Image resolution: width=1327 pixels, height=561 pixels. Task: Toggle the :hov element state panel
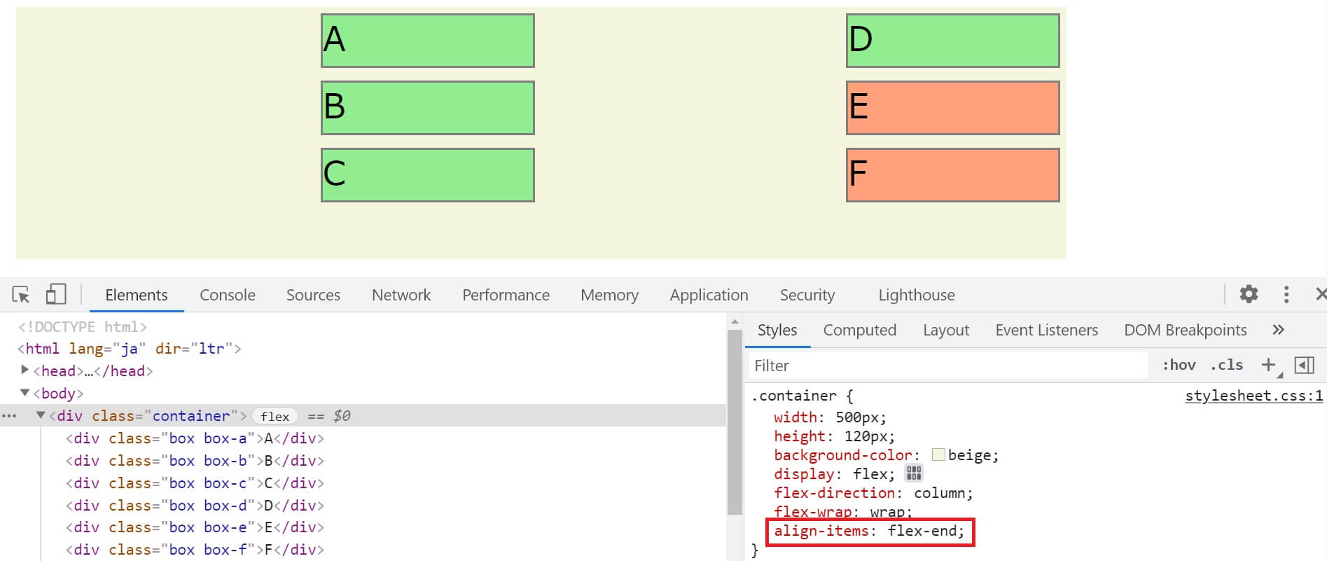coord(1179,365)
